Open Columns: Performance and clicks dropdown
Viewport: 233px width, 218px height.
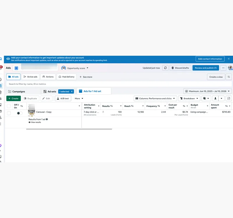point(155,98)
